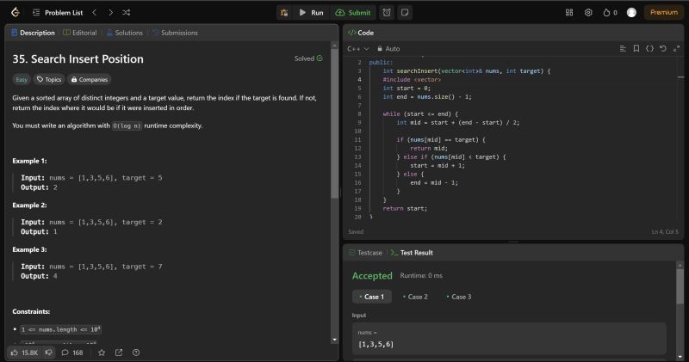The image size is (689, 362).
Task: Switch to the Test Result tab
Action: coord(412,253)
